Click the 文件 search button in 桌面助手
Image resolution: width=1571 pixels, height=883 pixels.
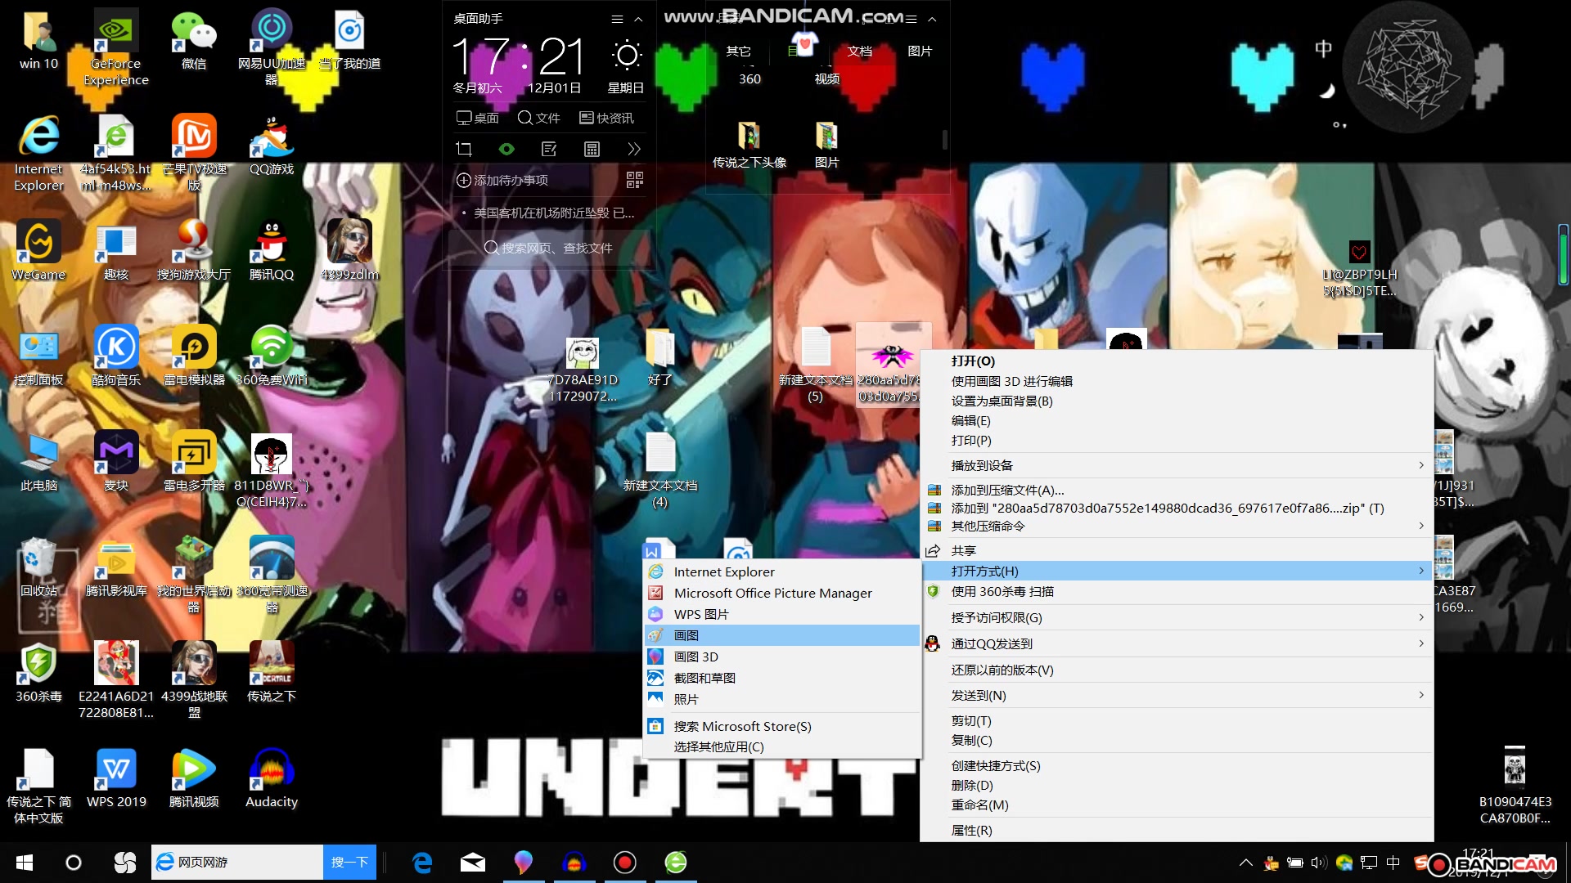point(539,118)
